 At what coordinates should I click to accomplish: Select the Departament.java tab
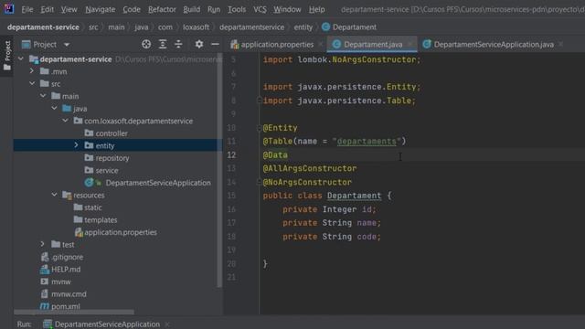(373, 45)
